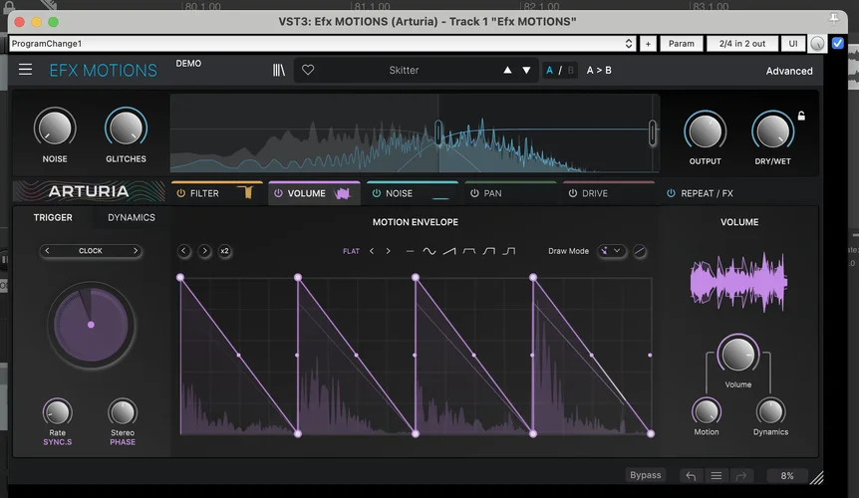The image size is (859, 498).
Task: Click the Bypass button
Action: (x=646, y=475)
